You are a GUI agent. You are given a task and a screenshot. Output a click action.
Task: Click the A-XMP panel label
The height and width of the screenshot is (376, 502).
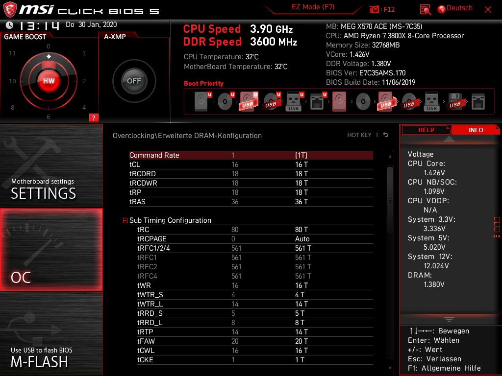coord(115,37)
